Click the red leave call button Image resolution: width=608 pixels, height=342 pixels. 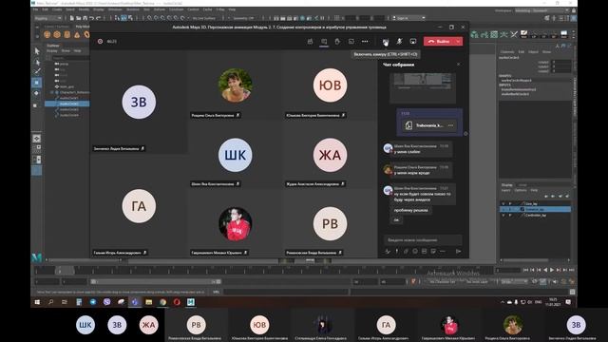pos(439,42)
